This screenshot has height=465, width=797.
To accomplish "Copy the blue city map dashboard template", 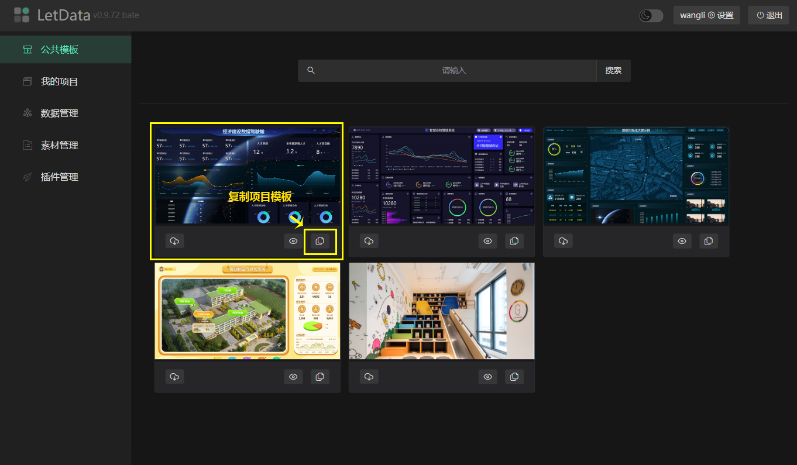I will [708, 241].
